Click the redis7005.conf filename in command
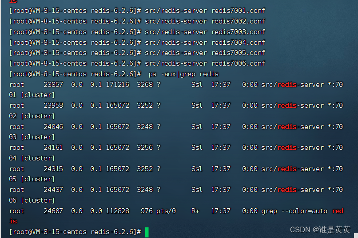The image size is (358, 238). point(238,53)
